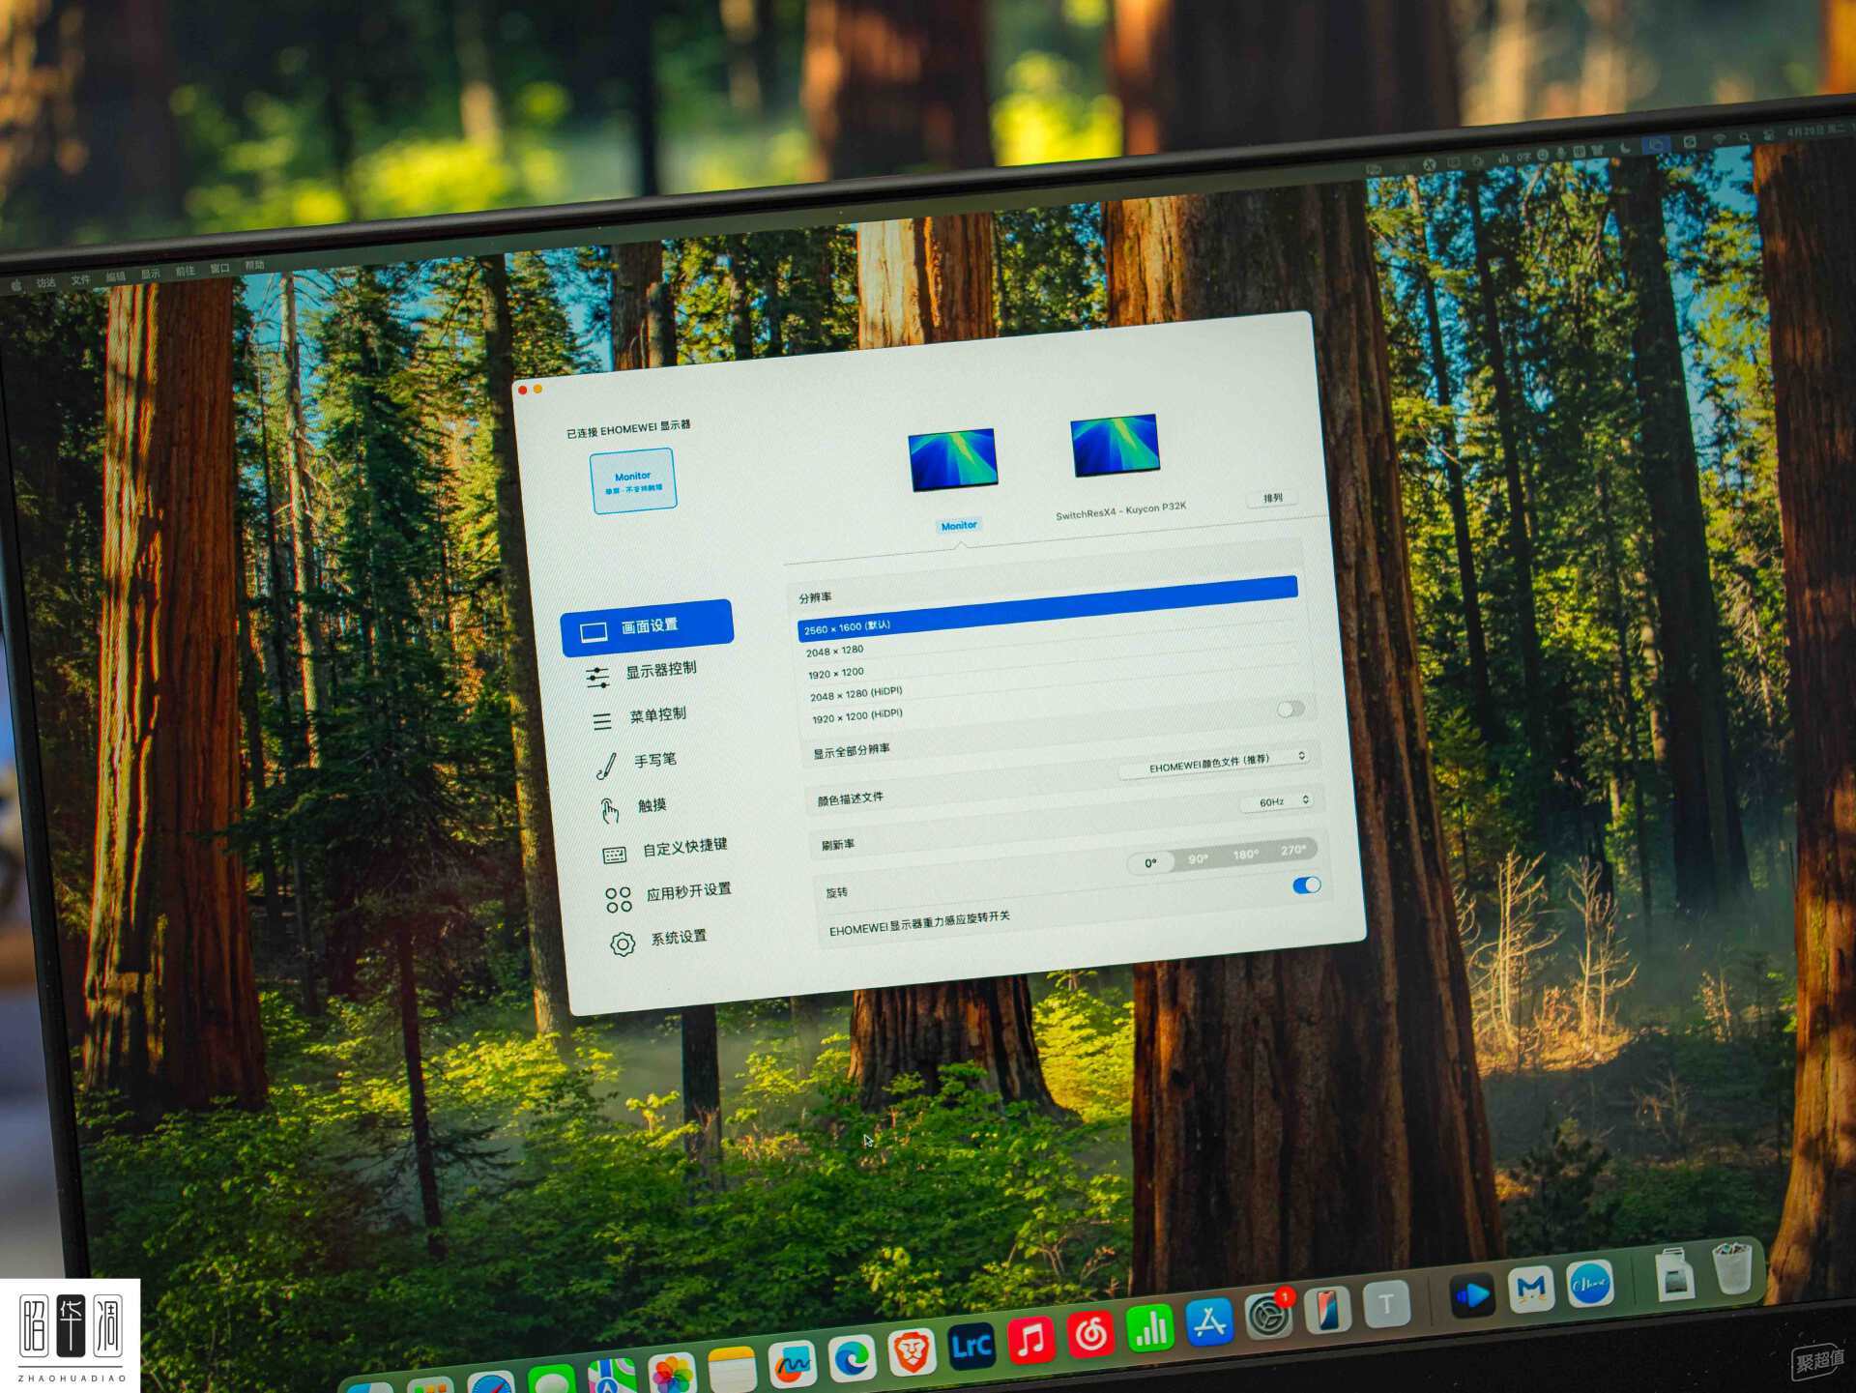Open the 触摸 touch settings
1856x1393 pixels.
(x=633, y=807)
